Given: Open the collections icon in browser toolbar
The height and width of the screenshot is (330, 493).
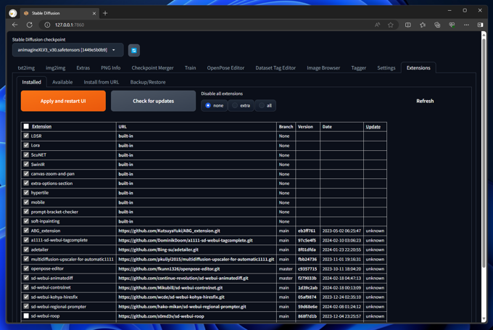Looking at the screenshot, I should click(x=437, y=25).
